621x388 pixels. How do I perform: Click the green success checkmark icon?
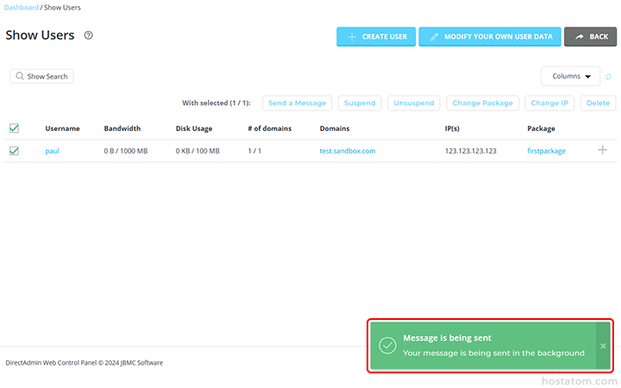click(387, 346)
